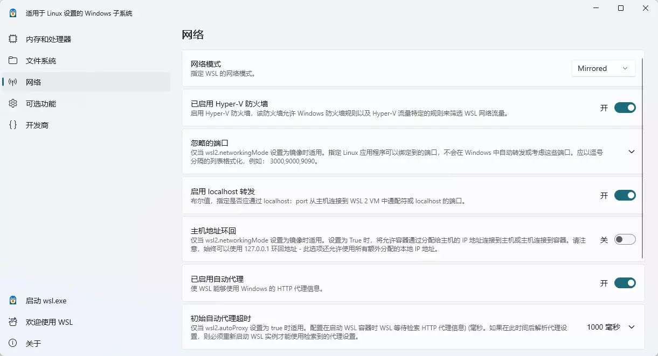Open the 内存和处理器 settings page
Screen dimensions: 658x356
tap(86, 39)
